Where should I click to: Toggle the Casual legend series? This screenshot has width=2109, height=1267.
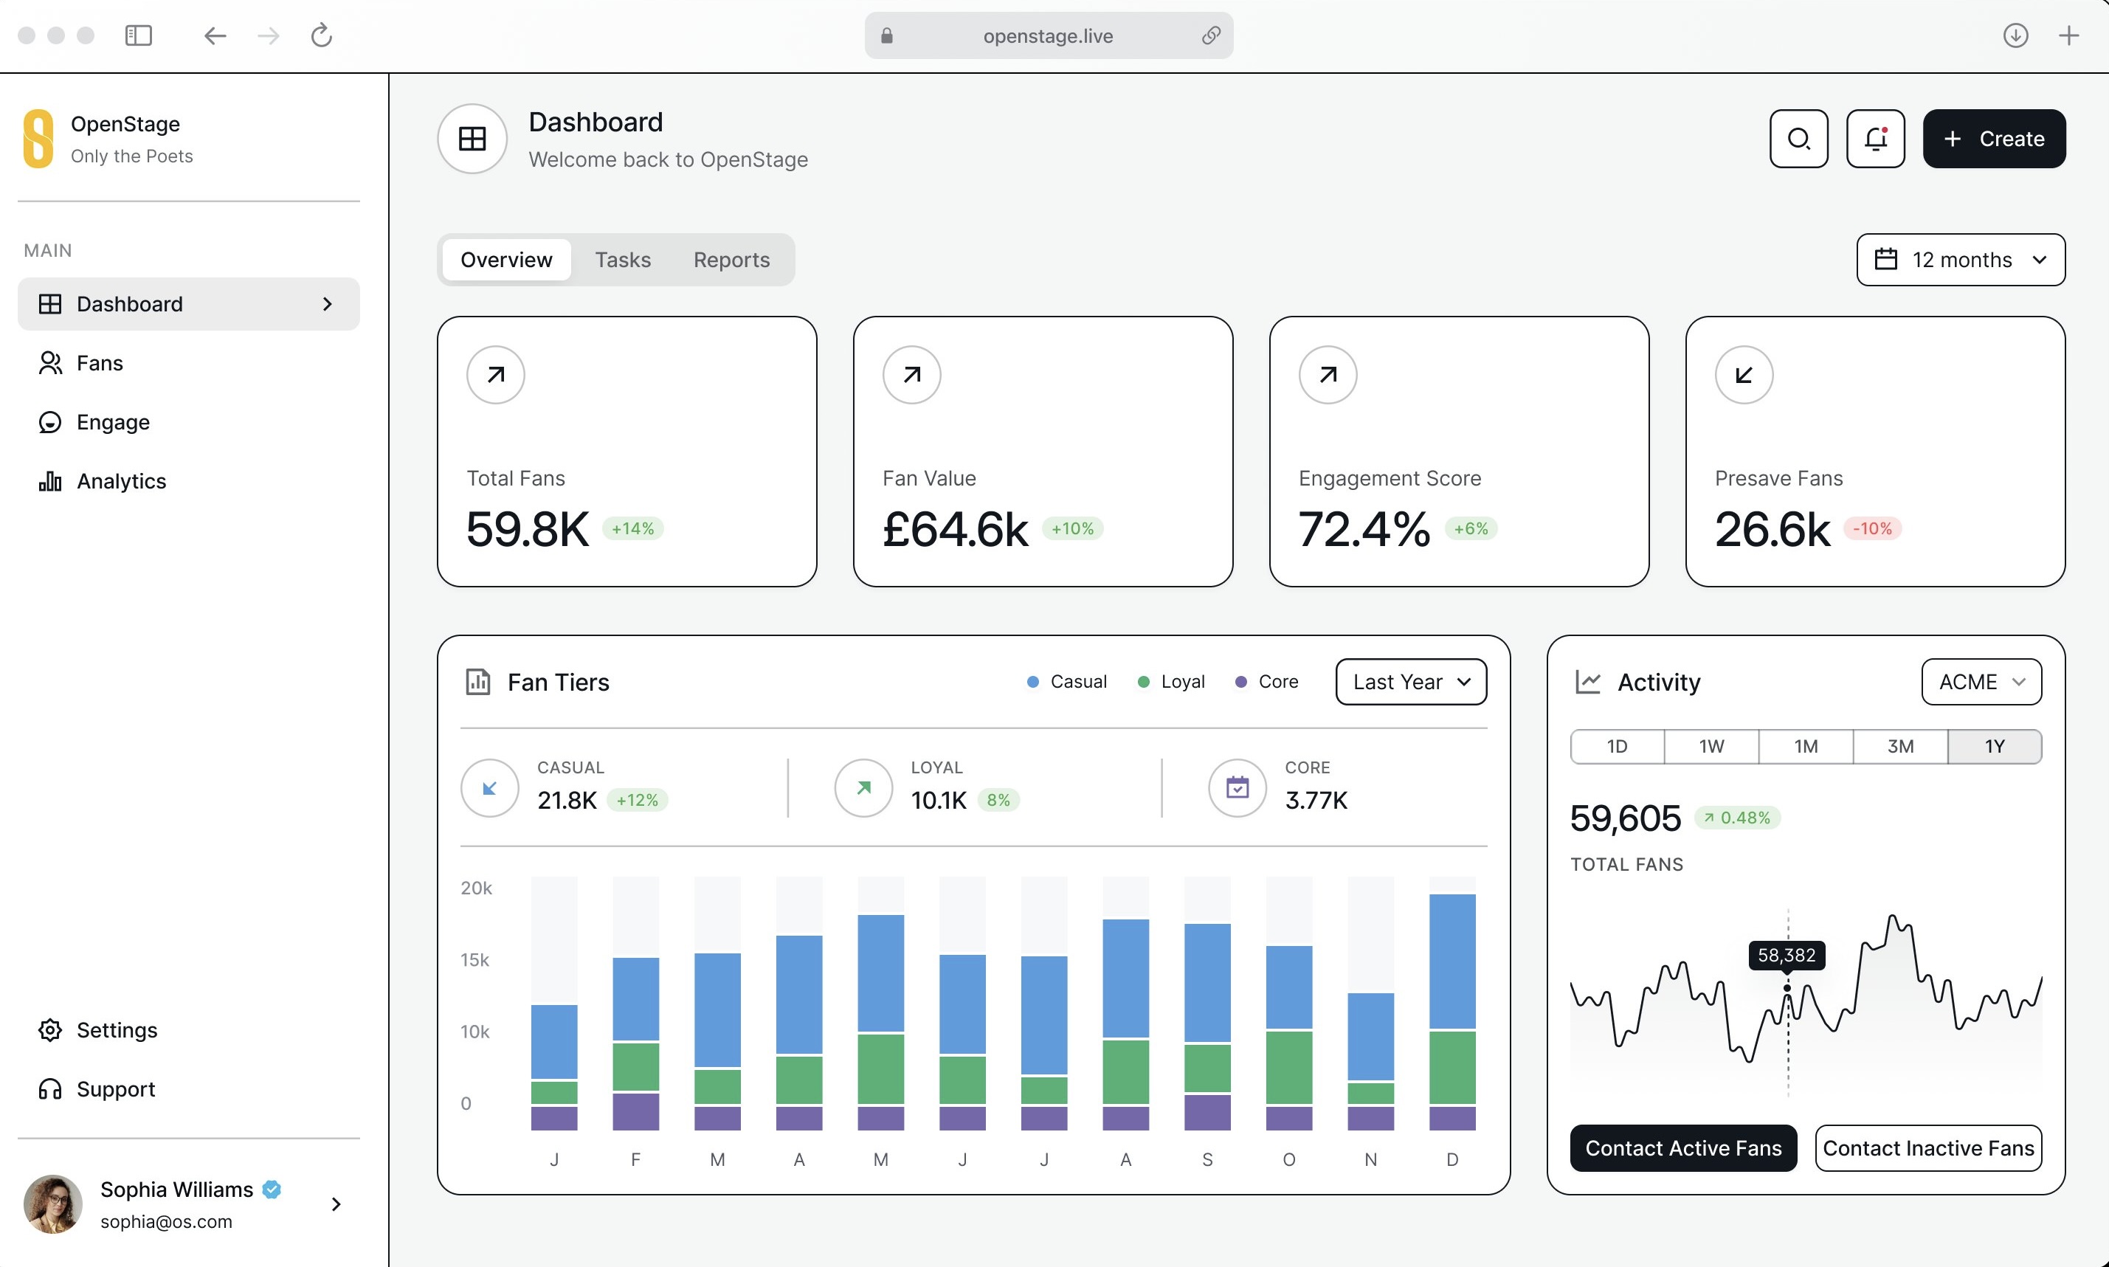(1066, 681)
